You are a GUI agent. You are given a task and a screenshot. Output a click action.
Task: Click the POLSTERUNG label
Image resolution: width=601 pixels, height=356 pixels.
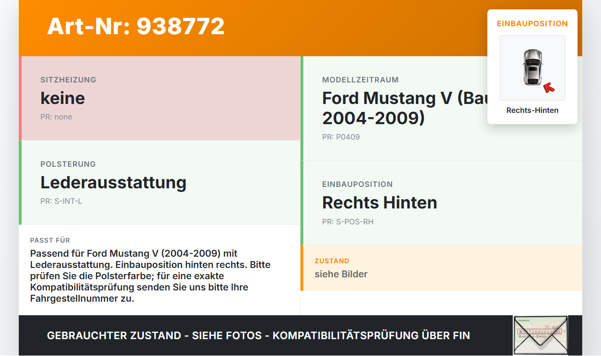coord(68,164)
